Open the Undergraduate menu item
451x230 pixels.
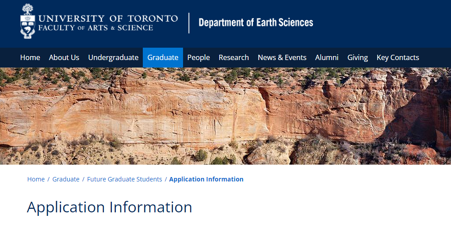pyautogui.click(x=113, y=57)
